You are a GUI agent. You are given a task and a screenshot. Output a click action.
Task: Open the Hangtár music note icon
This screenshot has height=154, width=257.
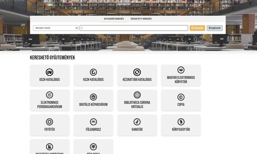(x=137, y=122)
